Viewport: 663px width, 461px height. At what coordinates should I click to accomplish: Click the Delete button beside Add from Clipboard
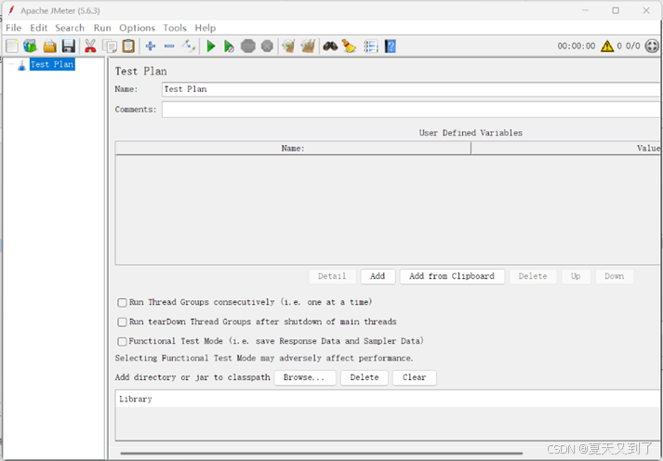pyautogui.click(x=533, y=276)
